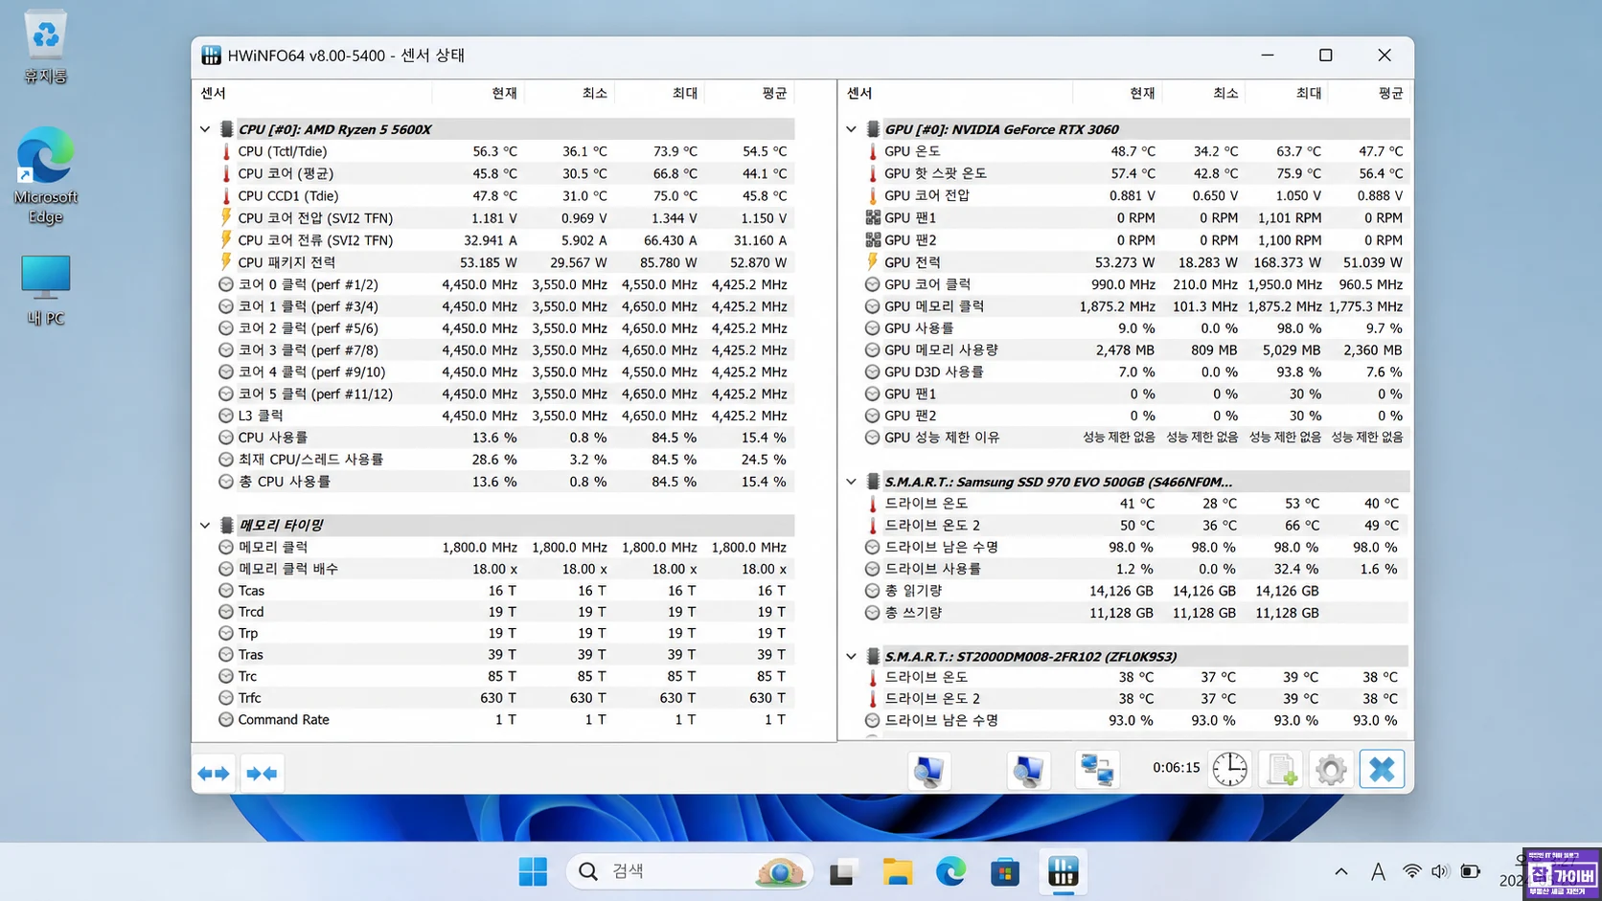Click the monitor icon beside the networked-computers icon
The height and width of the screenshot is (901, 1602).
click(x=1028, y=770)
